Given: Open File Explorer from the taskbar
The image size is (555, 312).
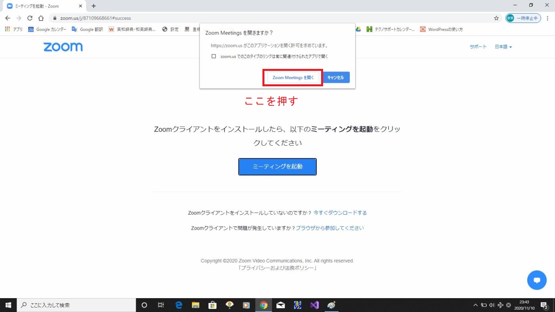Looking at the screenshot, I should [x=195, y=305].
